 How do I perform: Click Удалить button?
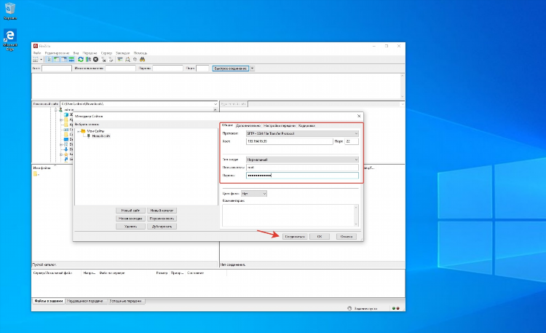click(x=130, y=227)
